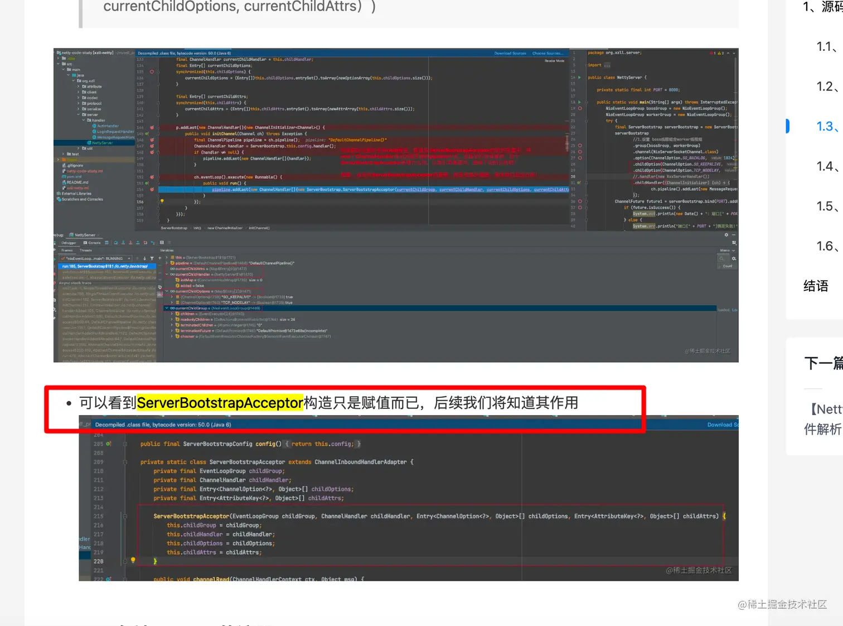
Task: Expand the readonlyChildren variable node
Action: click(x=172, y=319)
